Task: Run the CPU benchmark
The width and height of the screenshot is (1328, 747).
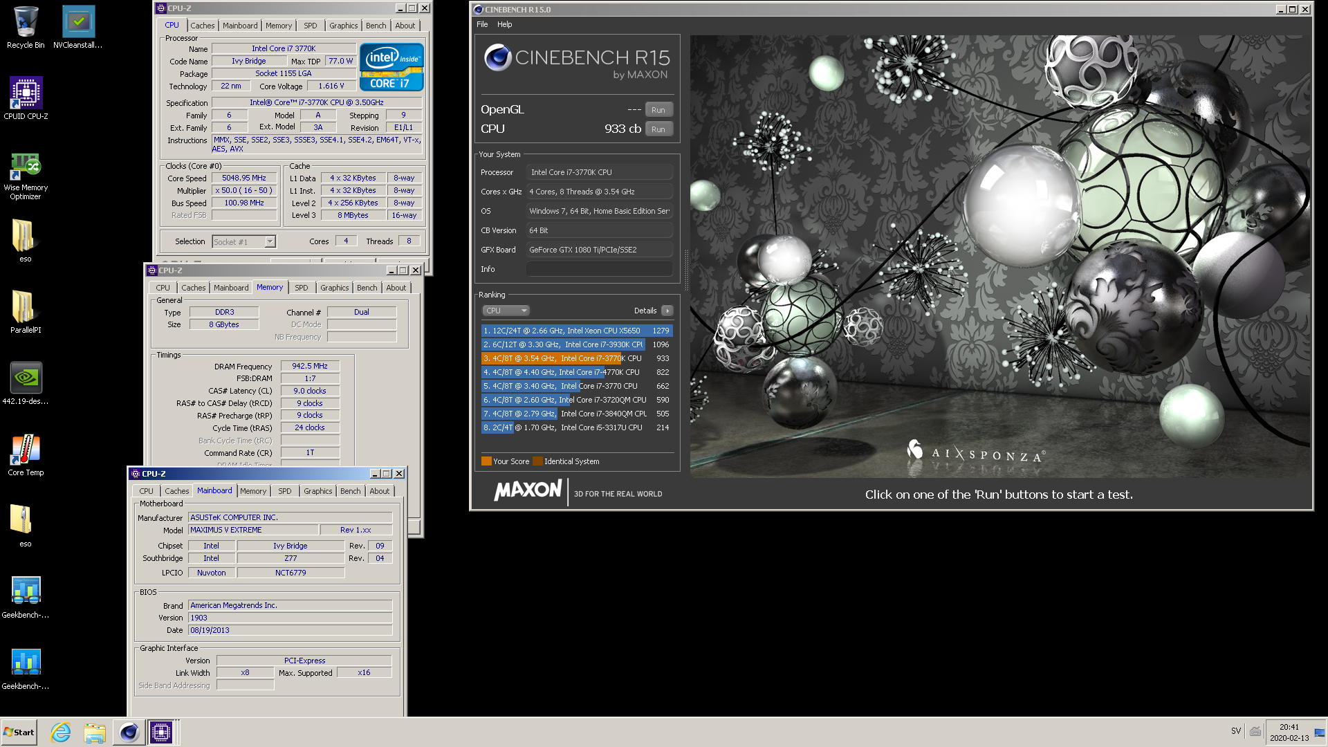Action: pos(658,129)
